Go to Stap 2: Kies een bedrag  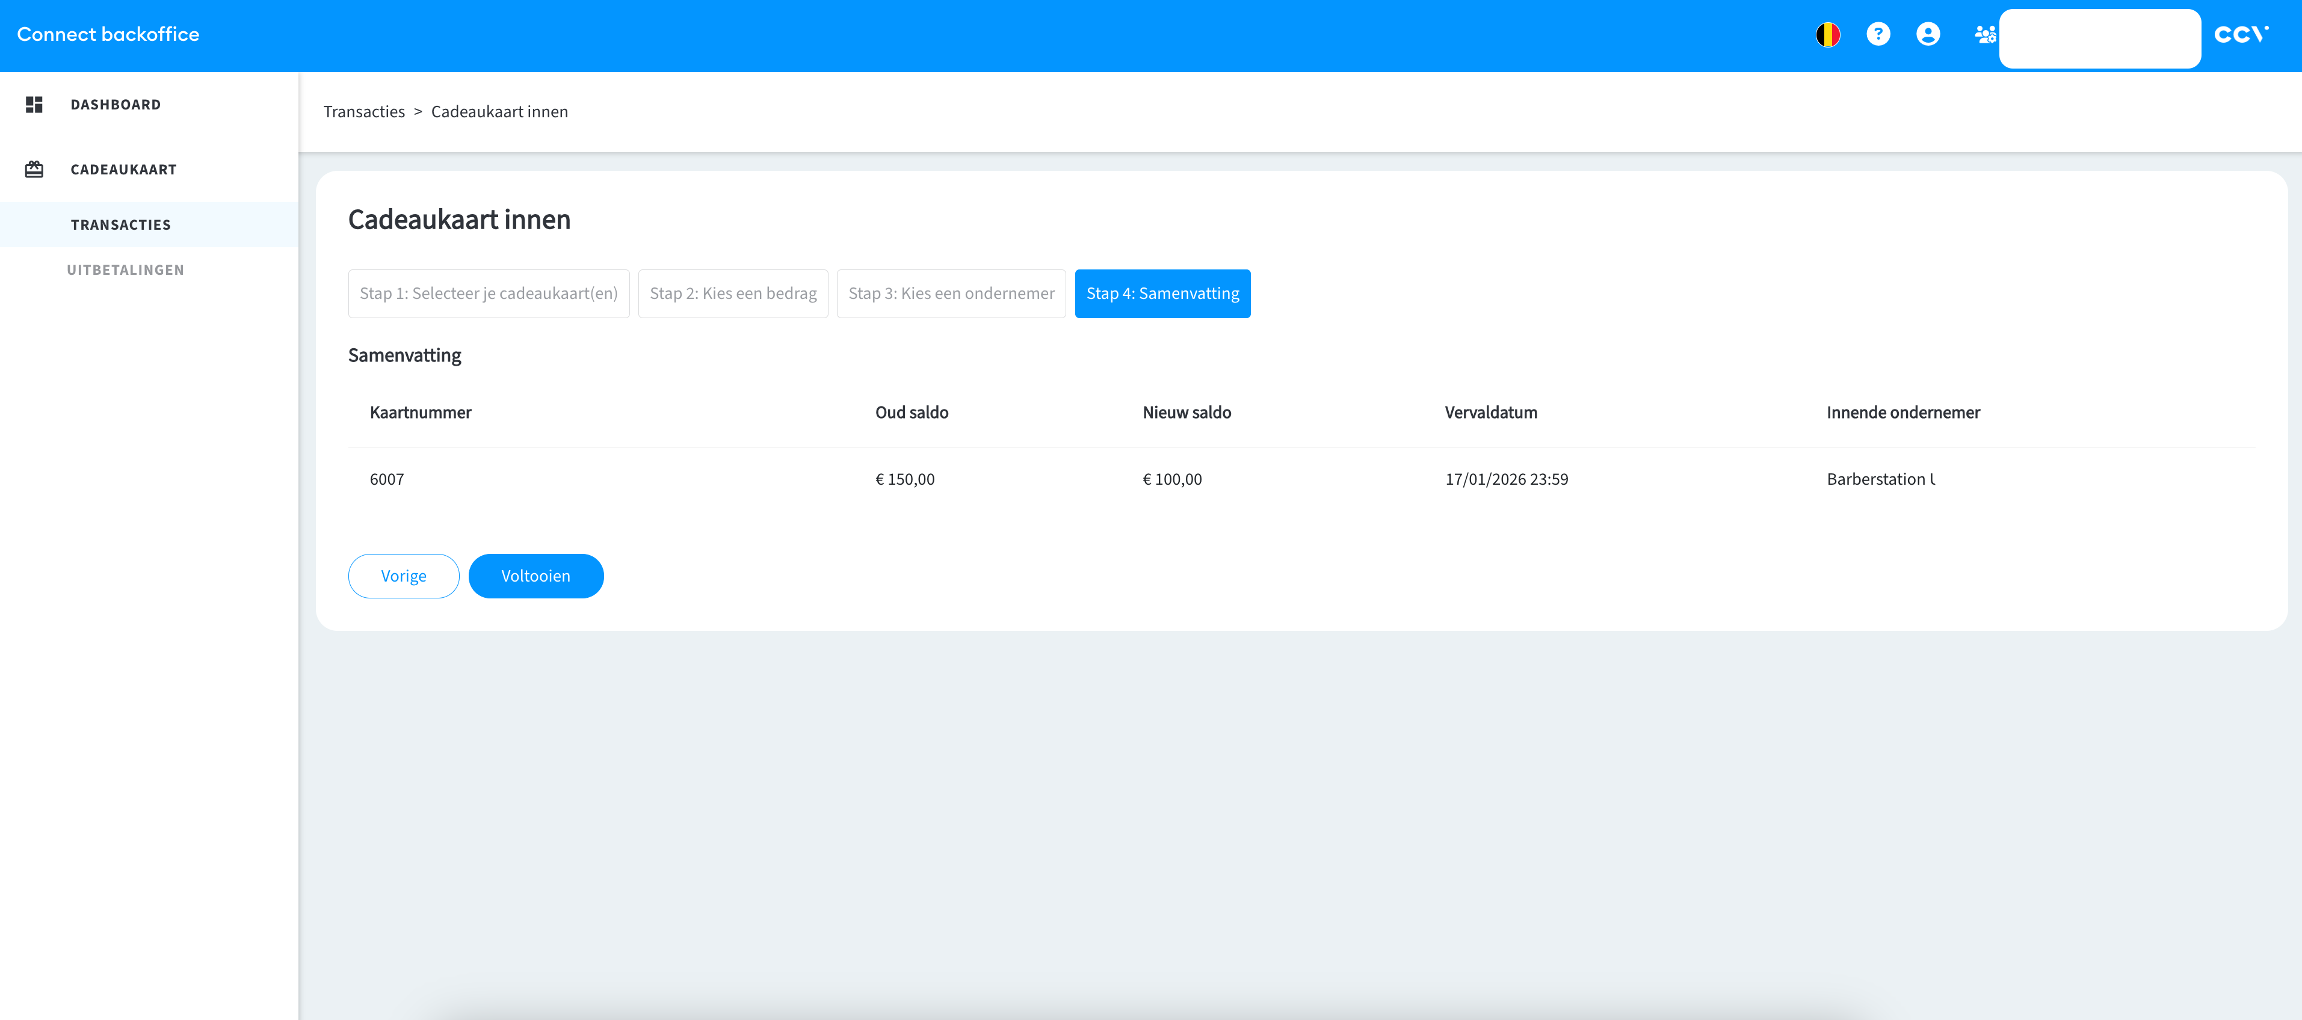(733, 294)
